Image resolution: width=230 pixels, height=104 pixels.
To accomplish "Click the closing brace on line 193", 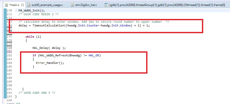I will coord(16,97).
